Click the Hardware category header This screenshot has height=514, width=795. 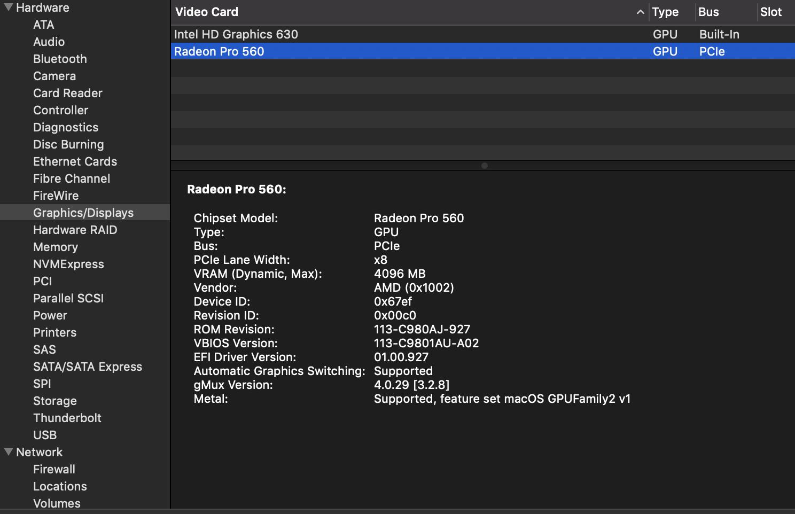click(x=43, y=7)
